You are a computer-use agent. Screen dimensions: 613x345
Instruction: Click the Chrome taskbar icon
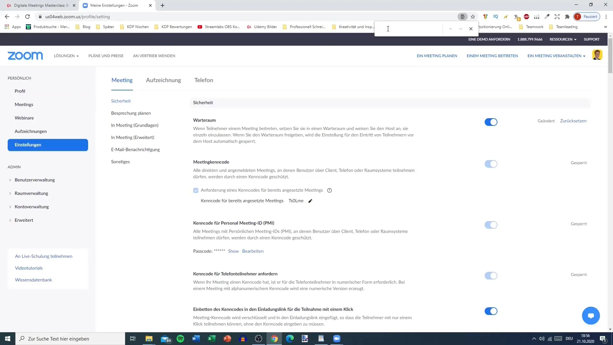[274, 339]
